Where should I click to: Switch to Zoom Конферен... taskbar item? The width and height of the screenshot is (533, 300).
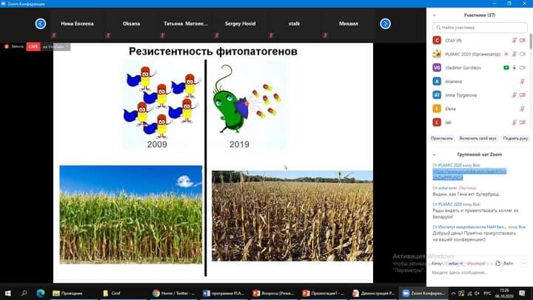pyautogui.click(x=423, y=293)
